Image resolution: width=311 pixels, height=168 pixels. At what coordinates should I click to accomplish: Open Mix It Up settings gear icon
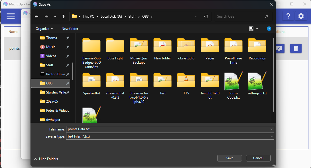[301, 16]
